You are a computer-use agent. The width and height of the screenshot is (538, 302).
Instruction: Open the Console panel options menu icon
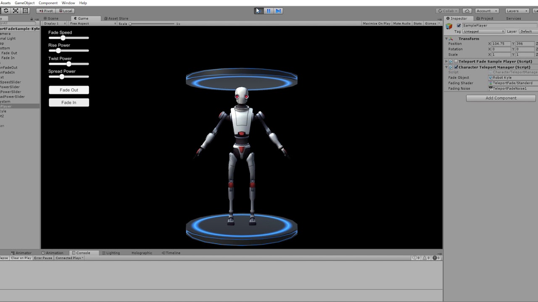440,253
